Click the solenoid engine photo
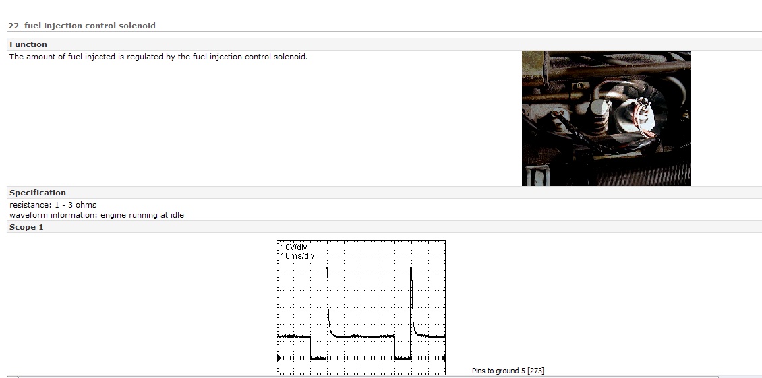 pyautogui.click(x=606, y=118)
